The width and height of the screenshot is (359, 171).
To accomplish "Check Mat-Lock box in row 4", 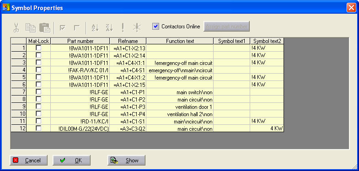I will click(x=39, y=70).
